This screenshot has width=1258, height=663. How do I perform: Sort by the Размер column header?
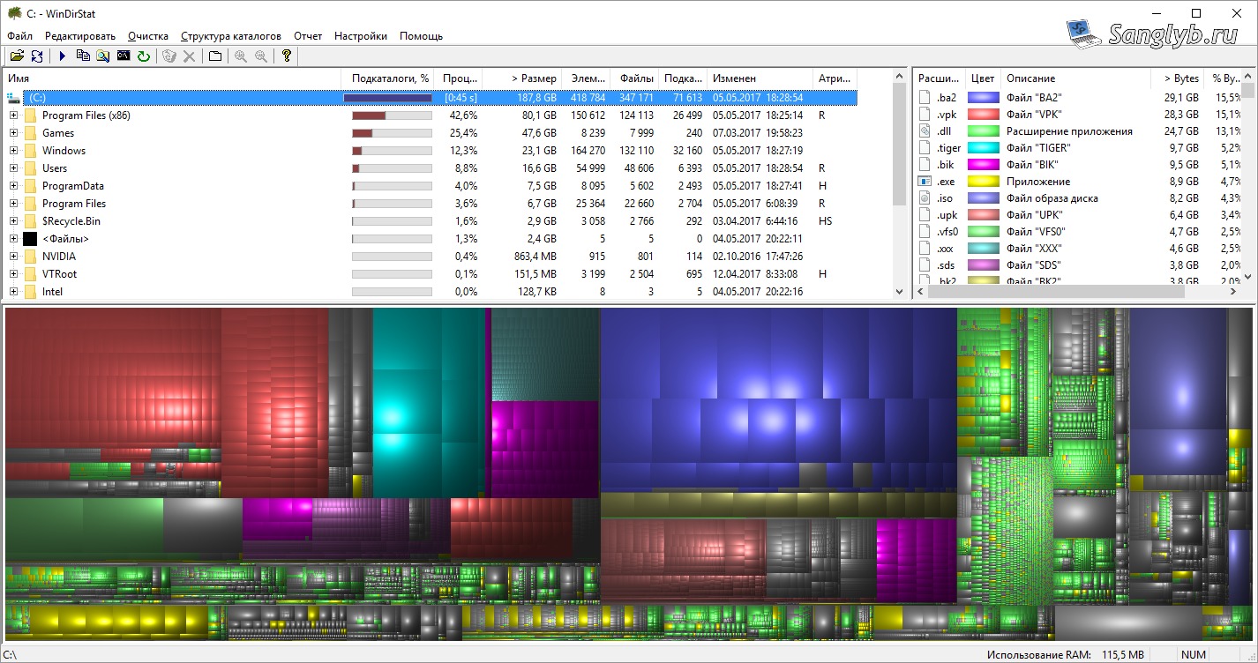pos(521,78)
